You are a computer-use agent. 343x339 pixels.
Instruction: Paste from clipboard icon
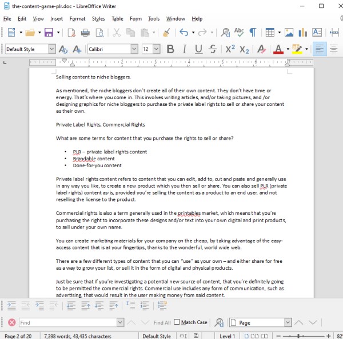[145, 33]
